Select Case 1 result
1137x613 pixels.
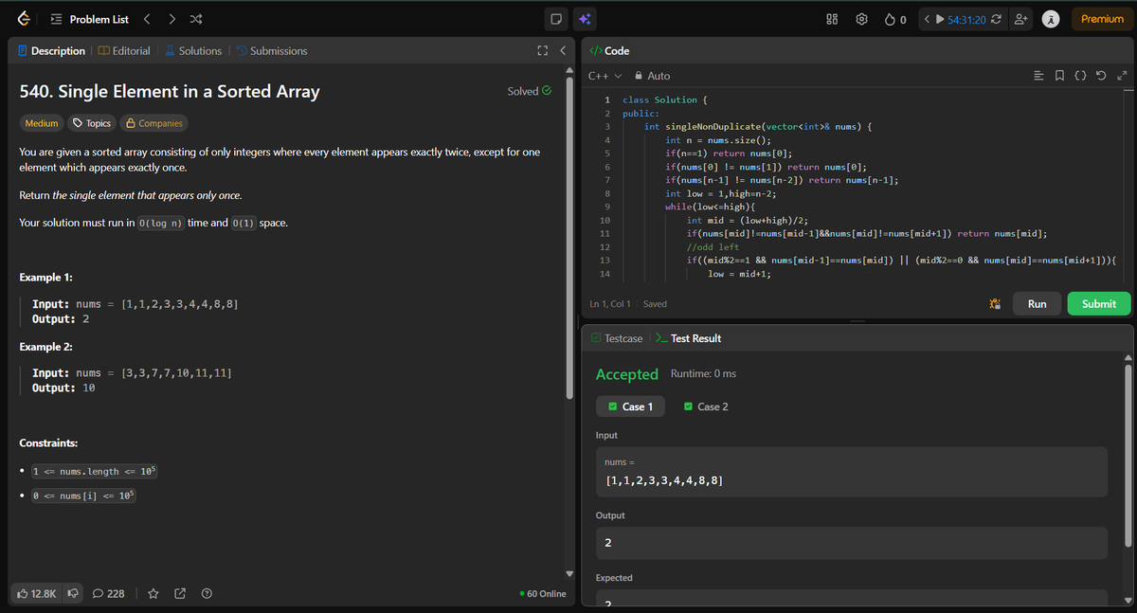pyautogui.click(x=630, y=406)
